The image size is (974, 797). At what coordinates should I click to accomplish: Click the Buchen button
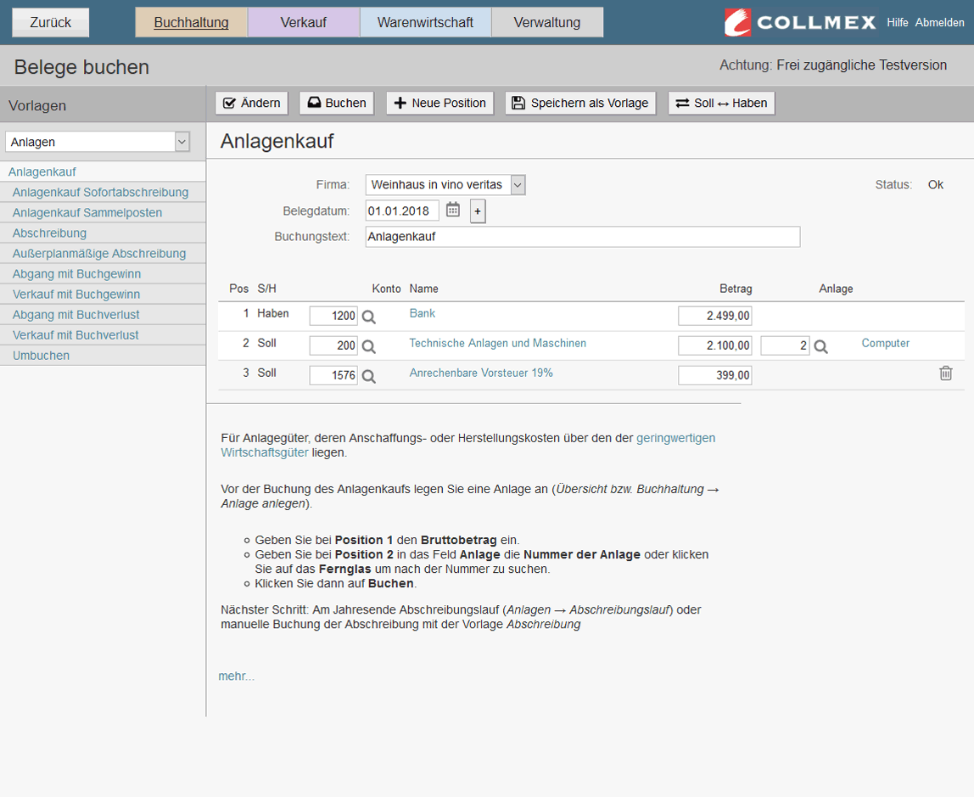337,103
